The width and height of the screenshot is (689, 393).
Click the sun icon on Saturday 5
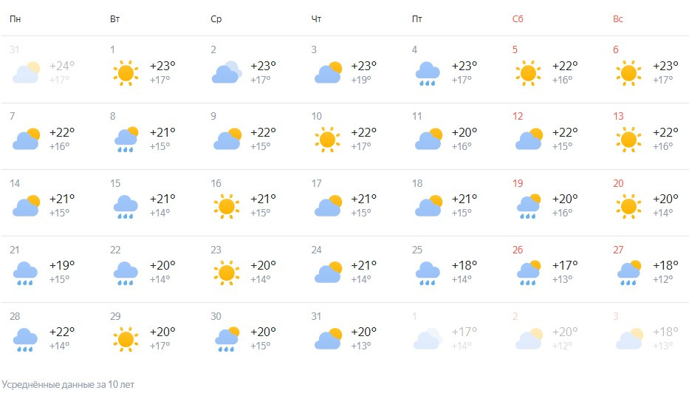tap(528, 73)
